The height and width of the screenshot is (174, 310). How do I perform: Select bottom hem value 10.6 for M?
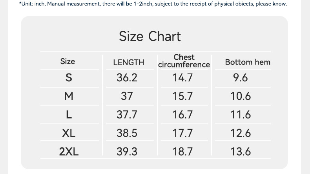(x=240, y=96)
